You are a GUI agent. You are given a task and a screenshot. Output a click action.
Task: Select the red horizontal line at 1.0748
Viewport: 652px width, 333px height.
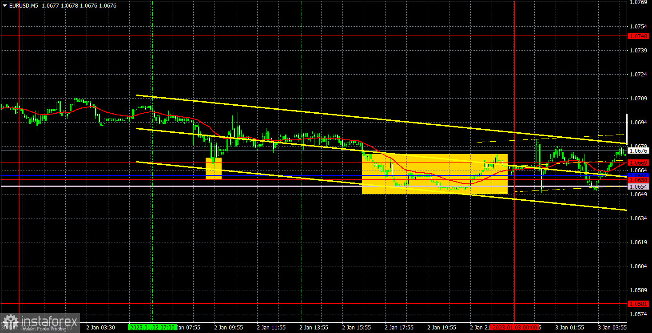tap(314, 36)
